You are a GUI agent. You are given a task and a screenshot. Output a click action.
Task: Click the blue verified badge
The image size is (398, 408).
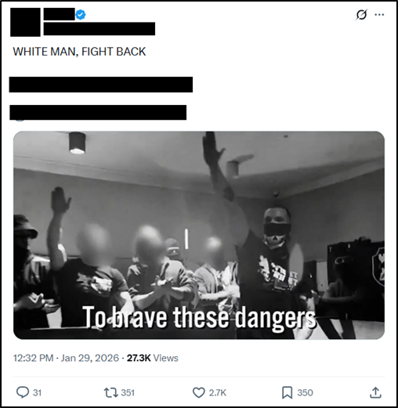[x=81, y=15]
